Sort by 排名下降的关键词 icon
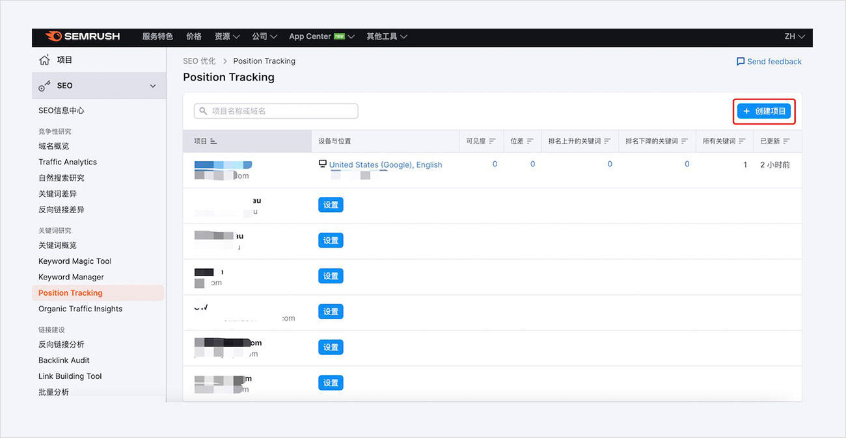The height and width of the screenshot is (438, 846). (x=685, y=141)
